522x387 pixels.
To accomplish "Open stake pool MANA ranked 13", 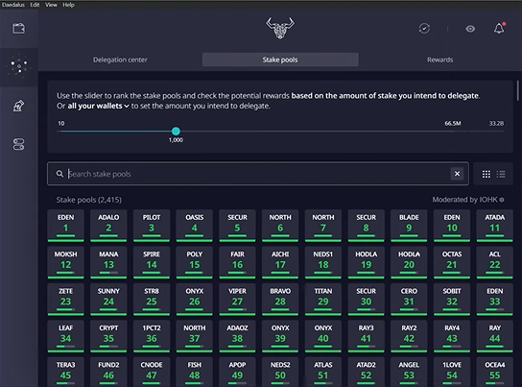I will tap(108, 262).
